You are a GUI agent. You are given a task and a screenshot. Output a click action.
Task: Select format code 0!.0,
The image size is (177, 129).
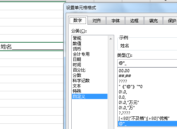pyautogui.click(x=147, y=92)
